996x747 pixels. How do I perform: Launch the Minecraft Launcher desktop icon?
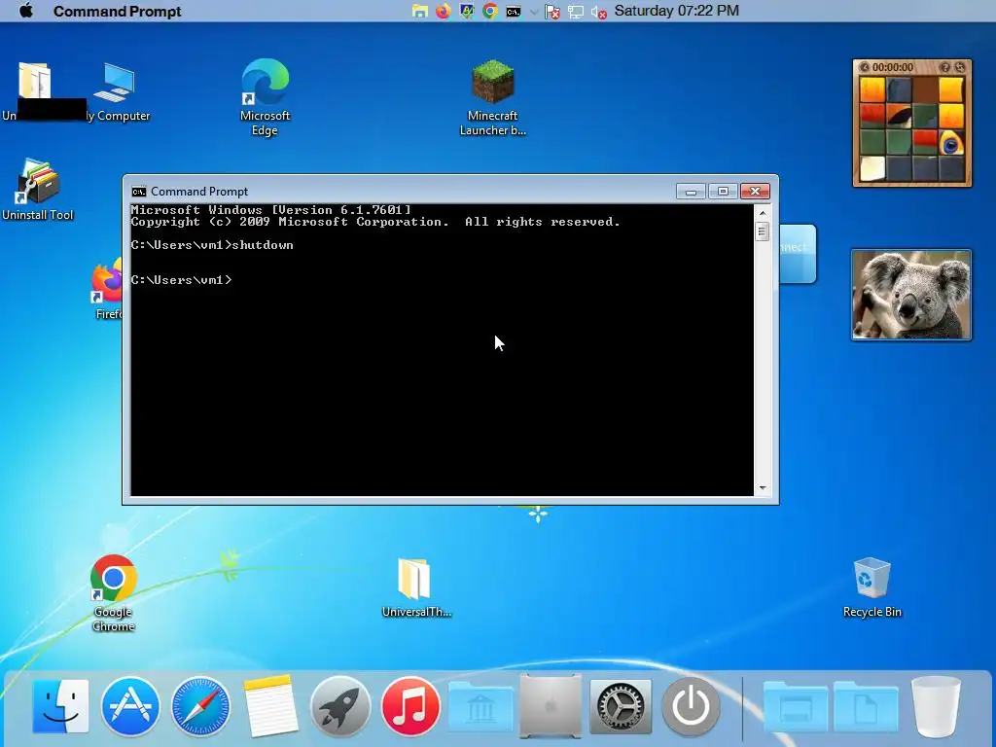[x=493, y=97]
